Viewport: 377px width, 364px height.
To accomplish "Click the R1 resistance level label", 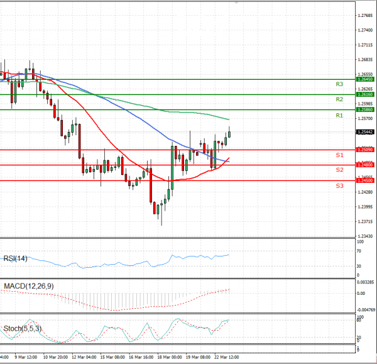I will pos(339,116).
